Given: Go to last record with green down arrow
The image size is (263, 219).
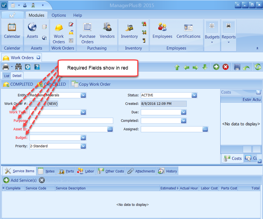Looking at the screenshot, I should (x=205, y=67).
